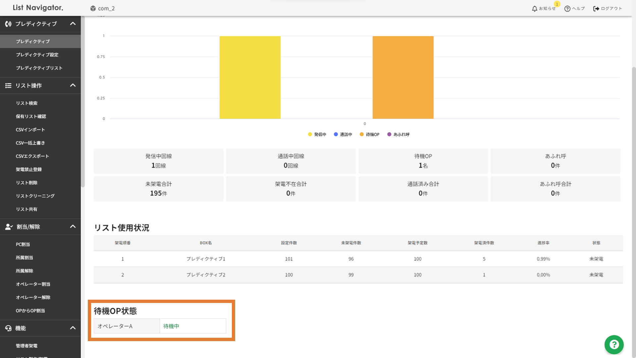This screenshot has height=358, width=636.
Task: Click the com_2 cube icon
Action: [x=93, y=8]
